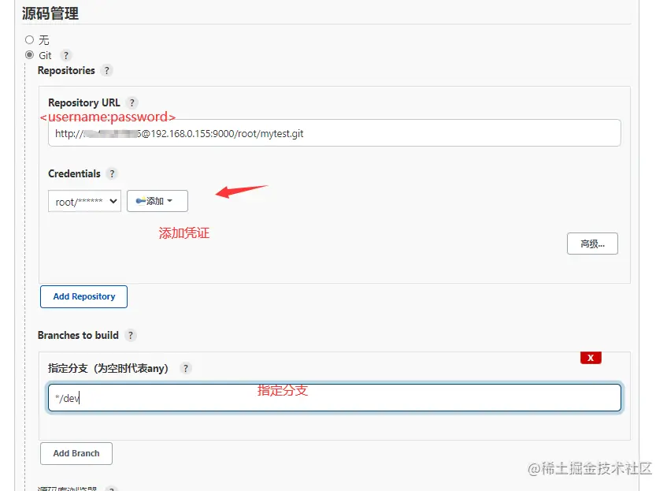Open help for Branches to build
This screenshot has height=491, width=667.
click(131, 335)
